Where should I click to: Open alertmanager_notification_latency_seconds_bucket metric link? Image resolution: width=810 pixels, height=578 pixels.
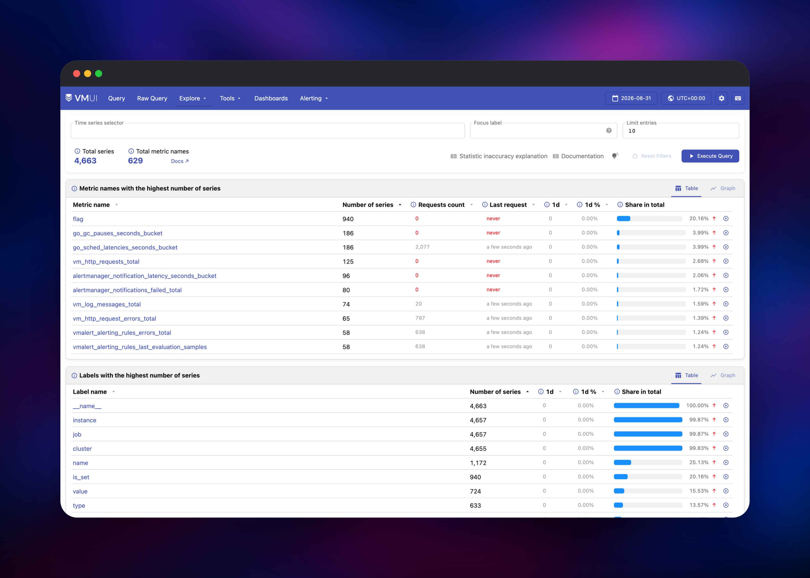pos(144,276)
